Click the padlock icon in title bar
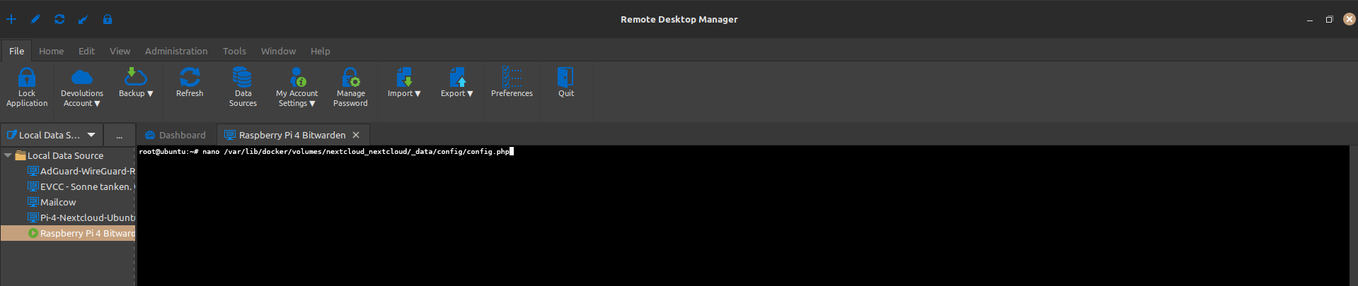 (x=108, y=19)
